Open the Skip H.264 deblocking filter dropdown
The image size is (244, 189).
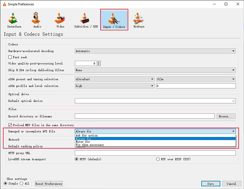pos(155,70)
